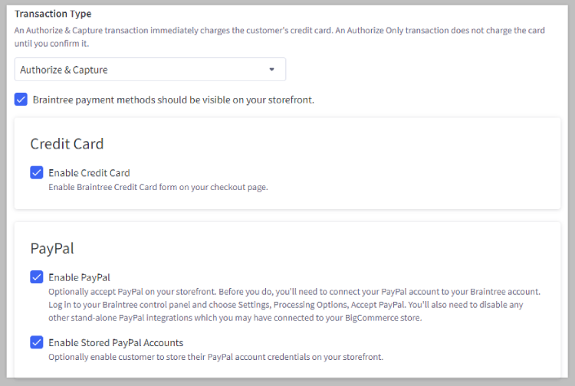Click the 'PayPal' section heading
Viewport: 575px width, 386px height.
pyautogui.click(x=51, y=248)
